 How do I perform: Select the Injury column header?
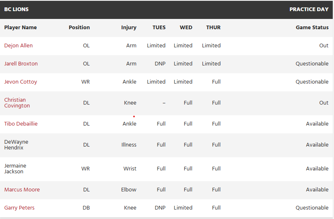pyautogui.click(x=129, y=28)
